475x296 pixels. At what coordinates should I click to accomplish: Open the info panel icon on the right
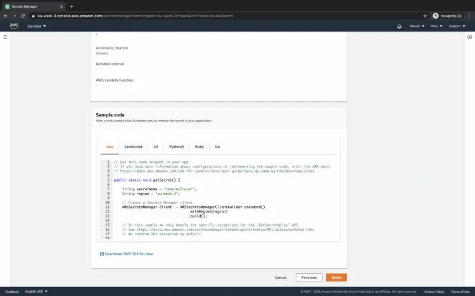pos(469,37)
